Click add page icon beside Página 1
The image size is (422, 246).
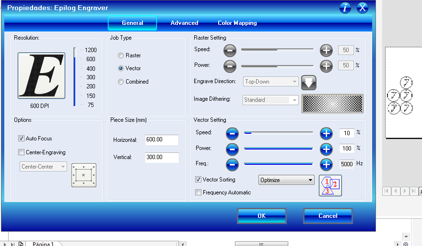tap(21, 244)
